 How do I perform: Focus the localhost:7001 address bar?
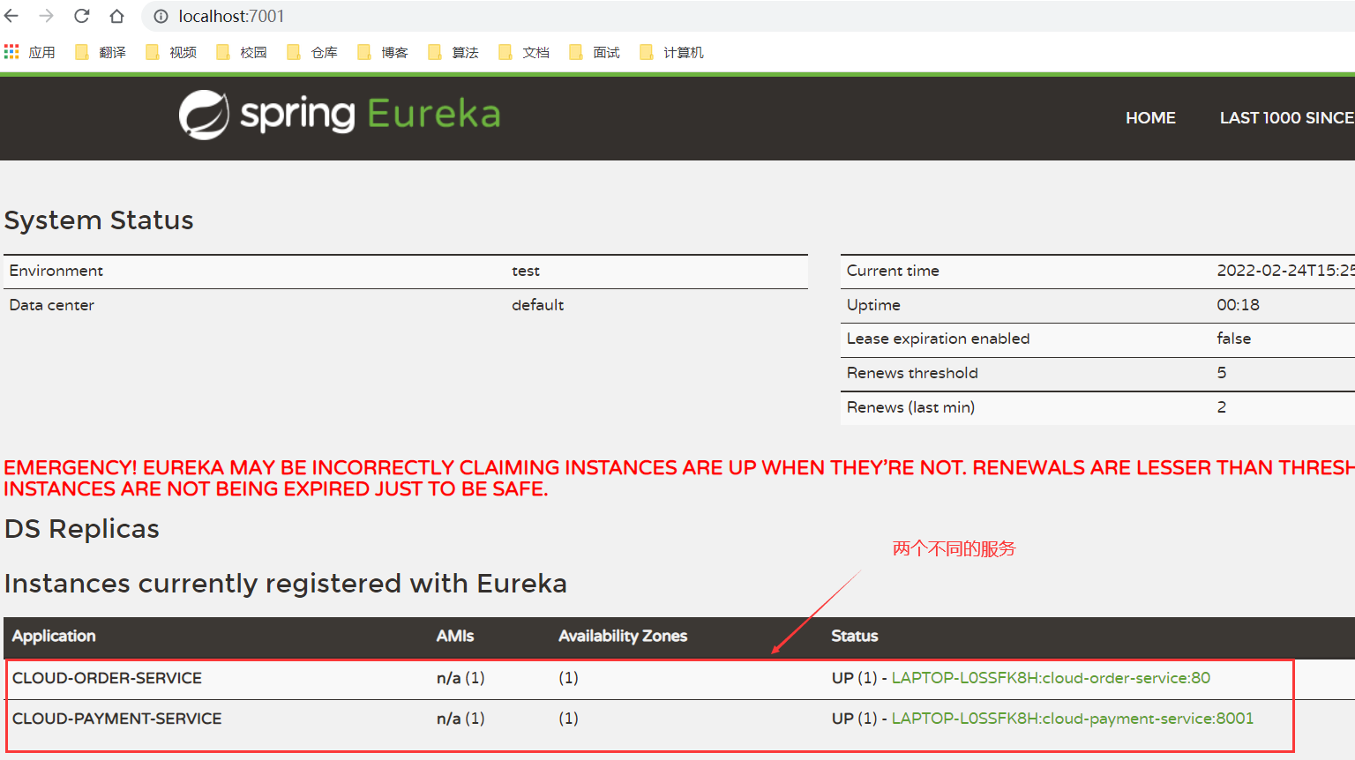[750, 16]
